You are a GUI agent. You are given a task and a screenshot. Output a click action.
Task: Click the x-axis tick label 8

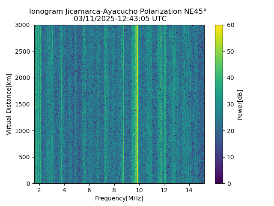(x=114, y=190)
